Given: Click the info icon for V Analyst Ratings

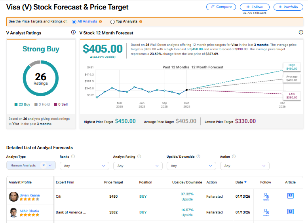Looking at the screenshot, I should [x=73, y=32].
